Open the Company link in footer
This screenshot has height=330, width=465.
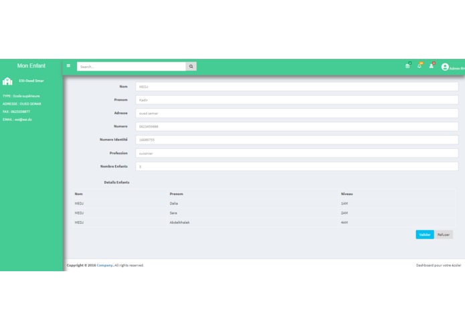[104, 265]
